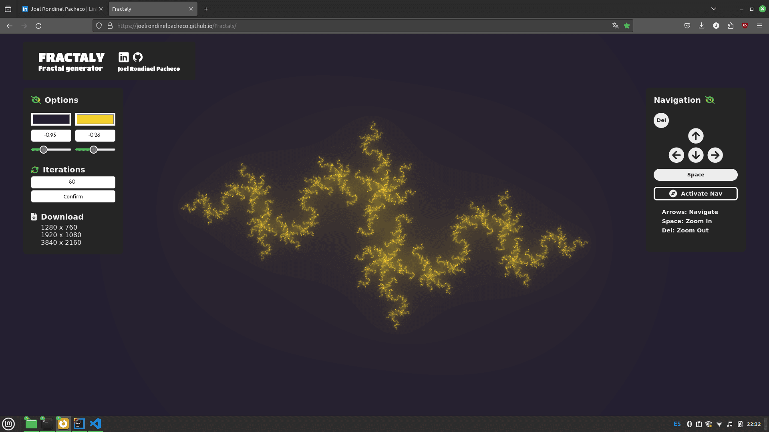769x432 pixels.
Task: Click the refresh icon beside Iterations
Action: coord(34,170)
